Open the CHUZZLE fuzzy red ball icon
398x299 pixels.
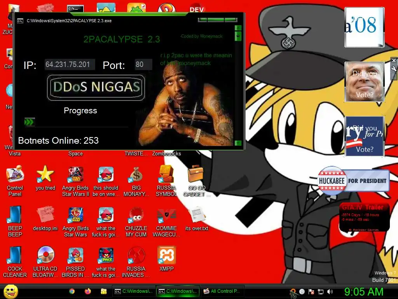tap(136, 222)
